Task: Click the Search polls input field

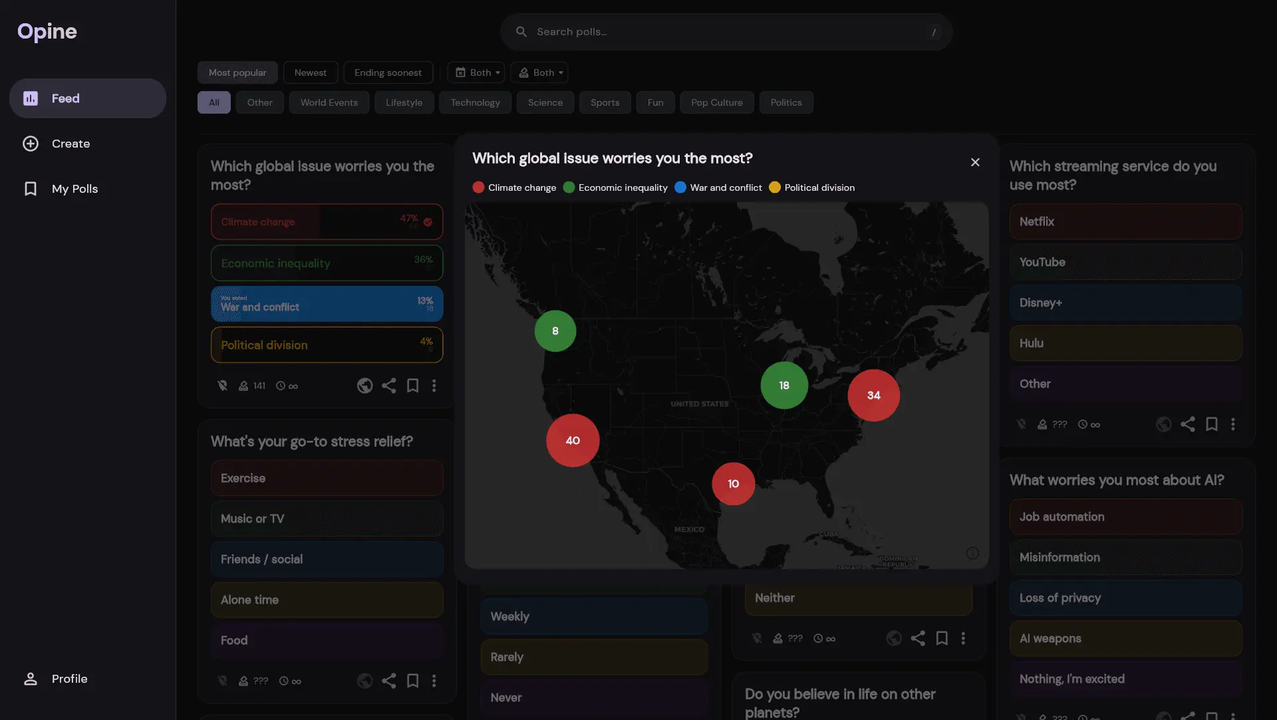Action: click(x=726, y=32)
